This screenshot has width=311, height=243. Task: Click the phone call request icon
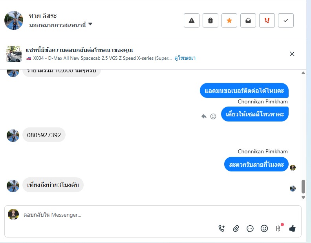pos(222,228)
